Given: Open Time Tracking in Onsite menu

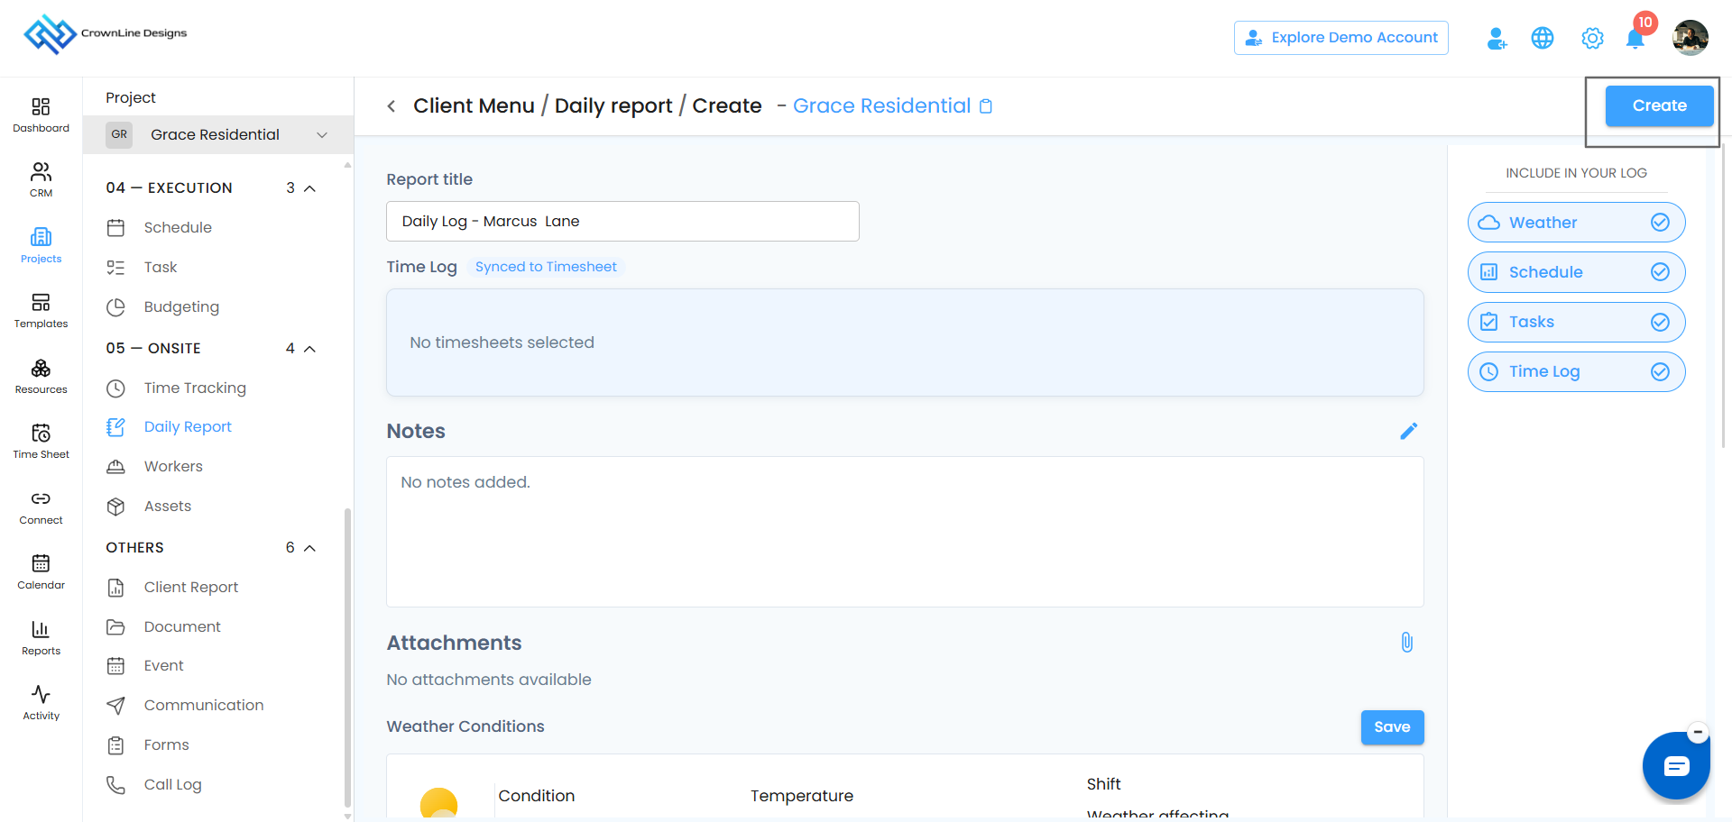Looking at the screenshot, I should pos(194,388).
